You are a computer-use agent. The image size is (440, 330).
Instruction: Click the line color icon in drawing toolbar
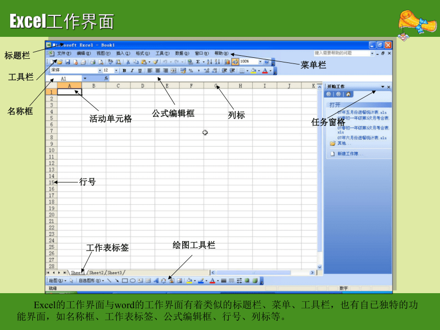(x=201, y=280)
